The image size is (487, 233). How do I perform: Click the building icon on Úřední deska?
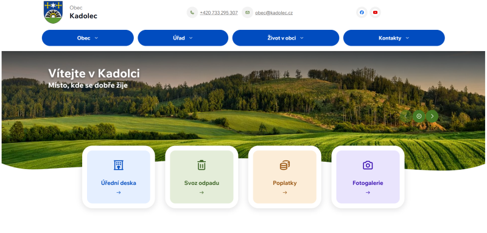119,165
